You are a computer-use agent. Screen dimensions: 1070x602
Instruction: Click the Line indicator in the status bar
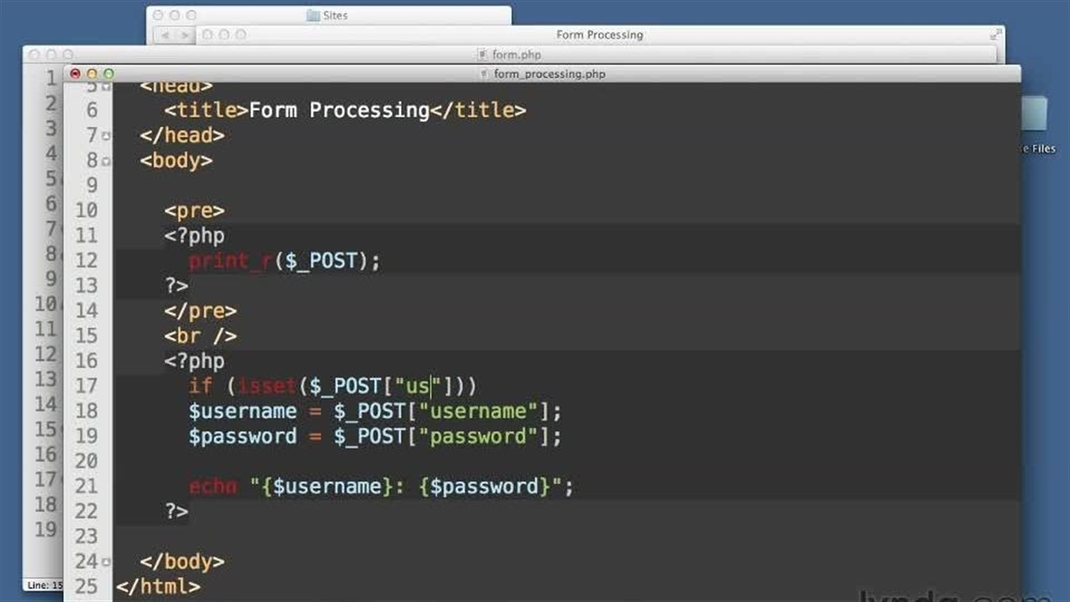pos(43,585)
